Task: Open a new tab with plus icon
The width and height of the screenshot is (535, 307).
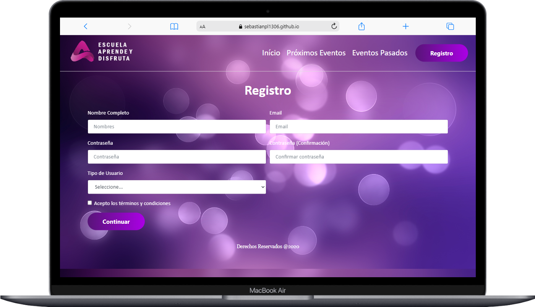Action: coord(406,26)
